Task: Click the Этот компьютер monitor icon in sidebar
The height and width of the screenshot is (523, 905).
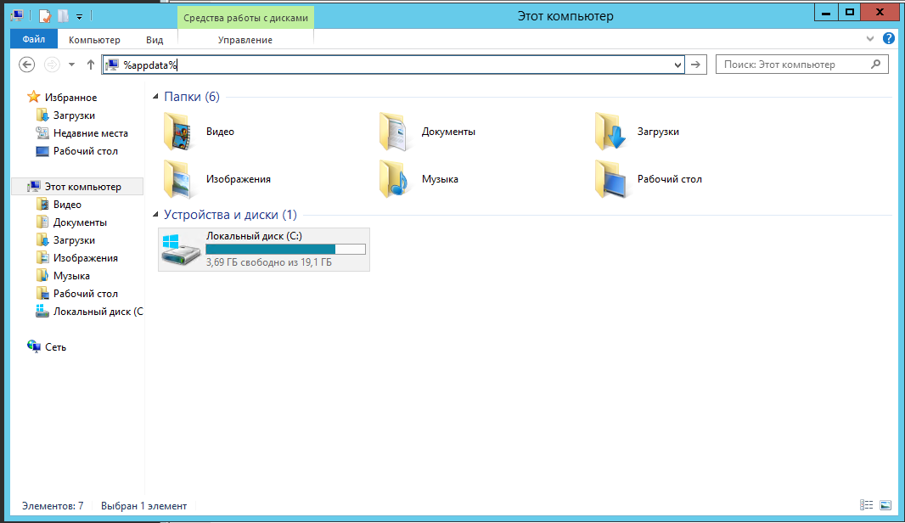Action: pos(33,187)
